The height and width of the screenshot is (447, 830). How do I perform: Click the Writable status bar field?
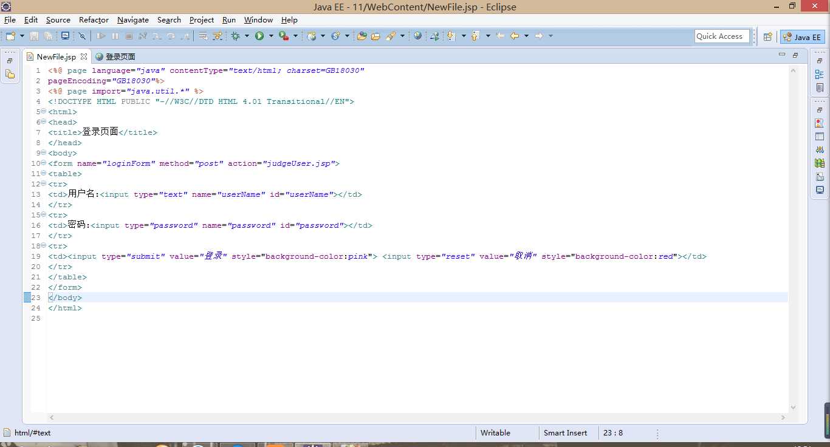(x=495, y=433)
